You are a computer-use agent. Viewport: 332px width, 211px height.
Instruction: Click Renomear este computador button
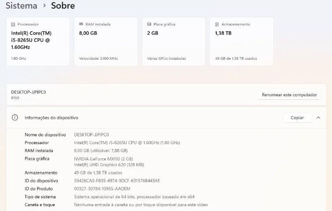[289, 95]
